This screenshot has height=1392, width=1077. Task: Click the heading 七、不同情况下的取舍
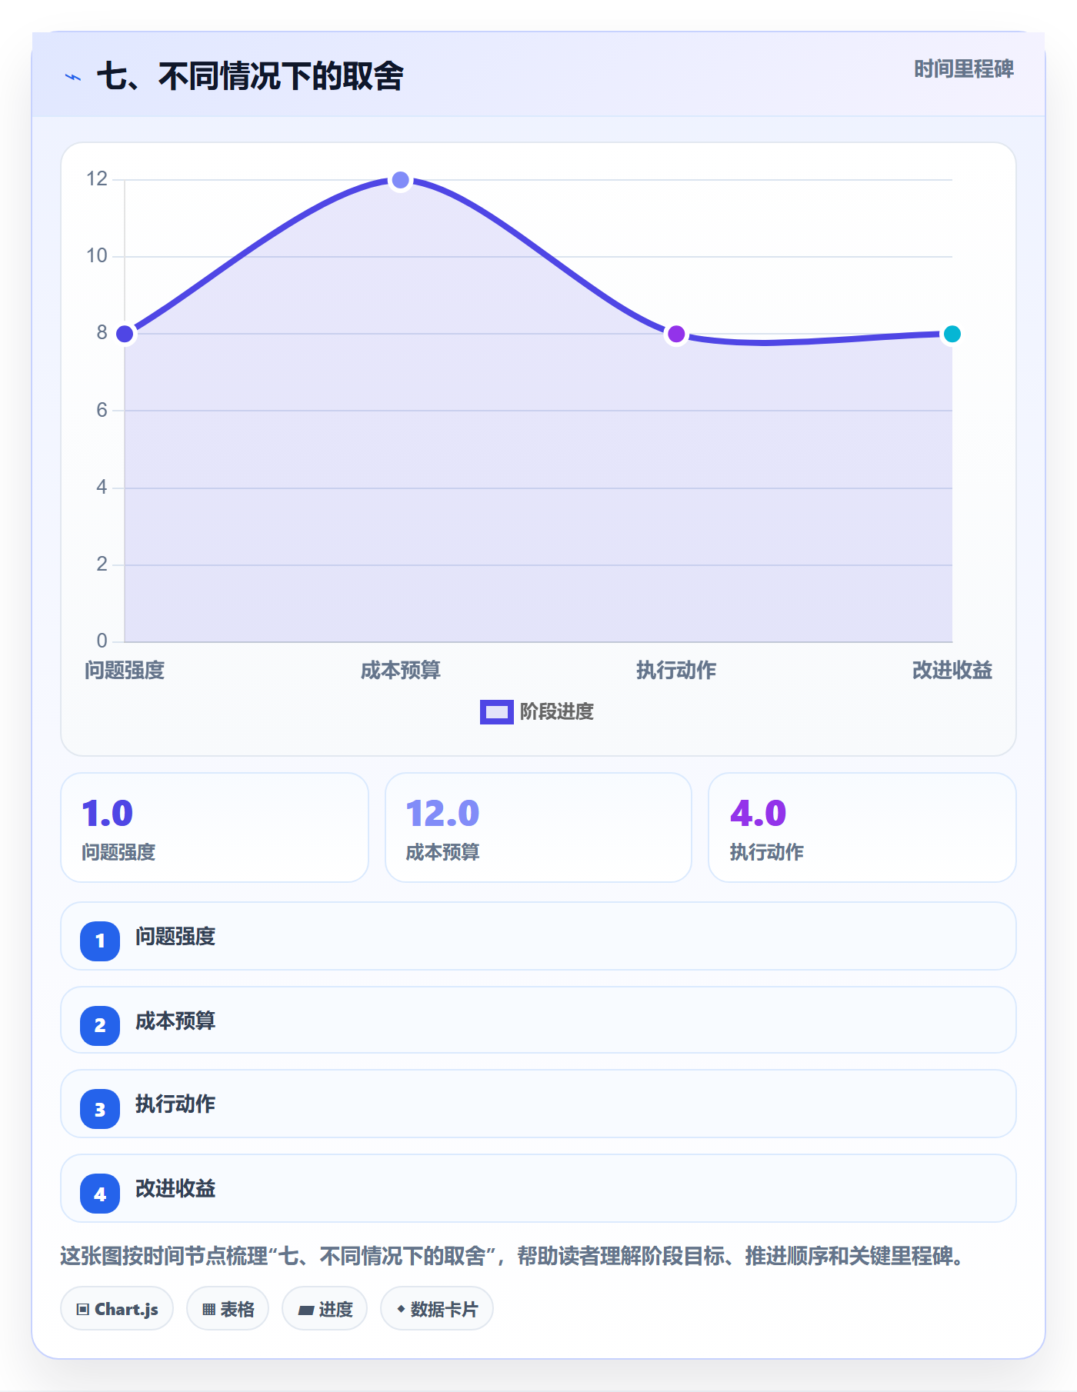(250, 77)
